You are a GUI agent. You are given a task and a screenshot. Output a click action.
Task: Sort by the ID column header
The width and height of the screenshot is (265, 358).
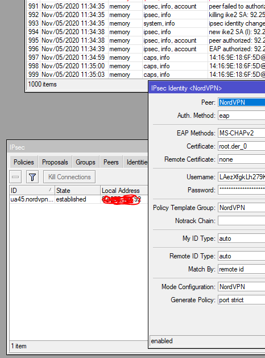tap(32, 191)
